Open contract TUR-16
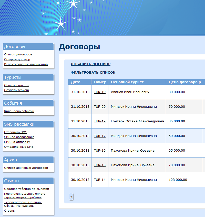205x217 pixels. (x=100, y=150)
